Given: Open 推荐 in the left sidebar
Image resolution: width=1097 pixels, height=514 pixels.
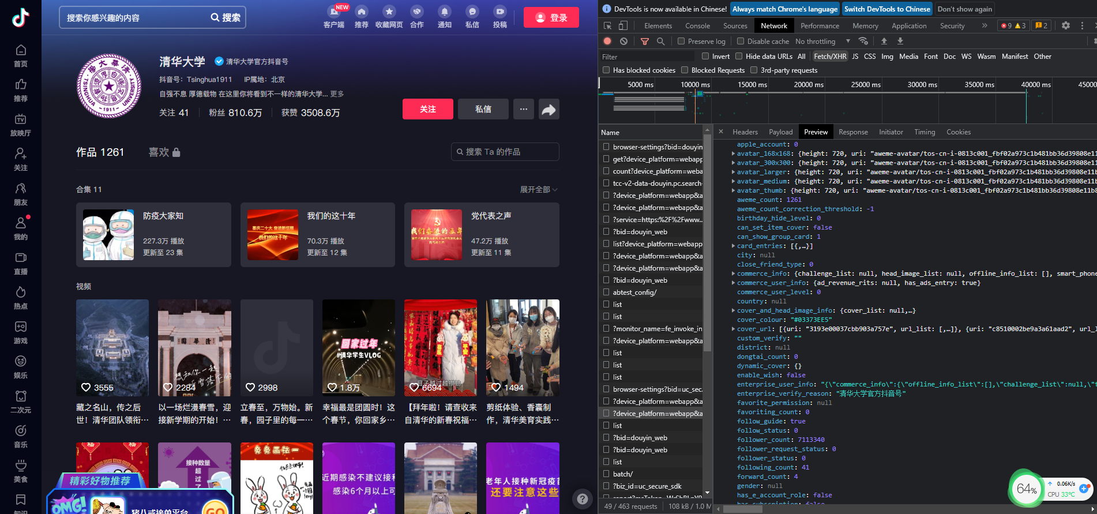Looking at the screenshot, I should pos(21,91).
